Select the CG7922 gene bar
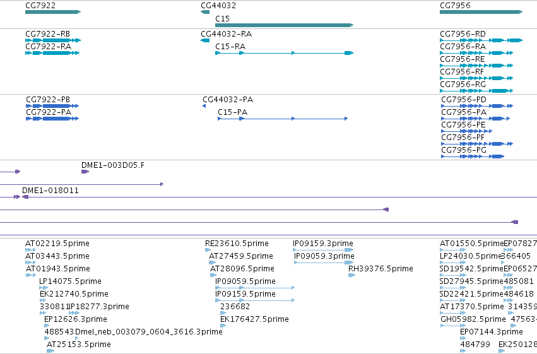The width and height of the screenshot is (537, 354). click(x=53, y=12)
